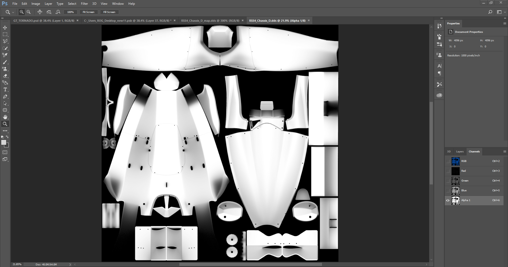Select the Brush tool
This screenshot has width=508, height=267.
pos(5,62)
